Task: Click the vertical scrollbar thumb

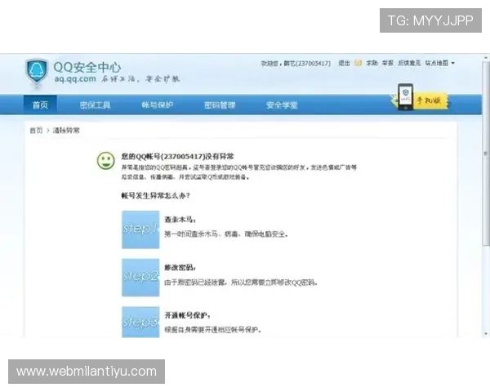Action: [x=486, y=154]
